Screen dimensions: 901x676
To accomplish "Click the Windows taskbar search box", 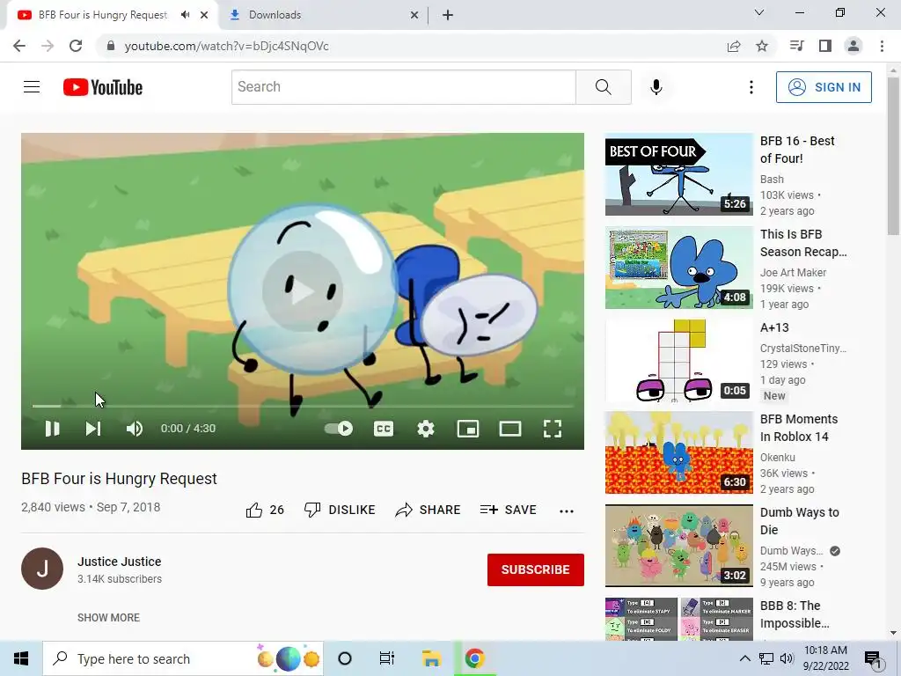I will click(x=183, y=658).
